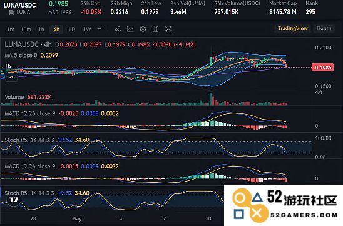This screenshot has height=226, width=343.
Task: Select the 1m timeframe
Action: (11, 29)
